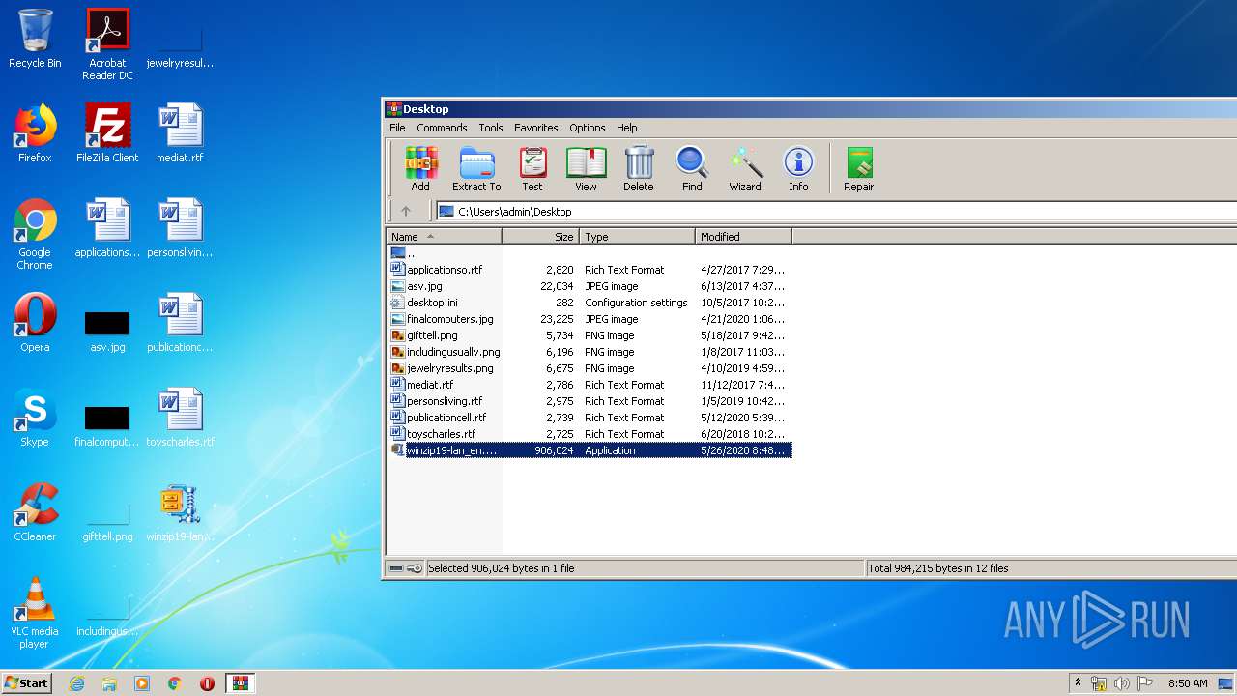Select Firefox desktop shortcut
This screenshot has height=696, width=1237.
(35, 133)
